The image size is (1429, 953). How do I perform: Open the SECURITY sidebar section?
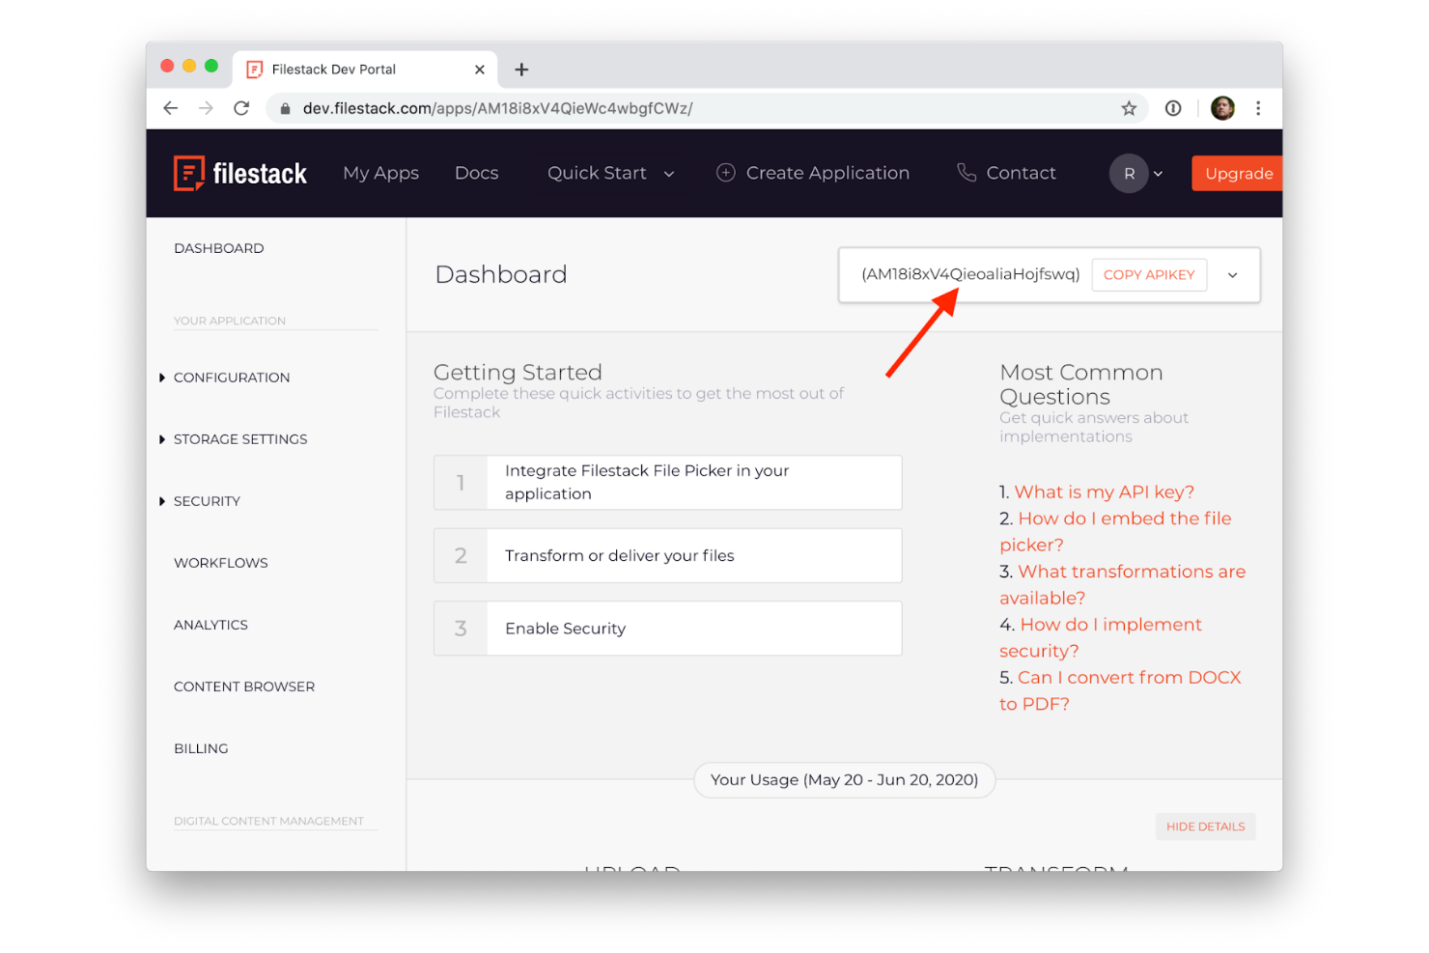click(207, 501)
